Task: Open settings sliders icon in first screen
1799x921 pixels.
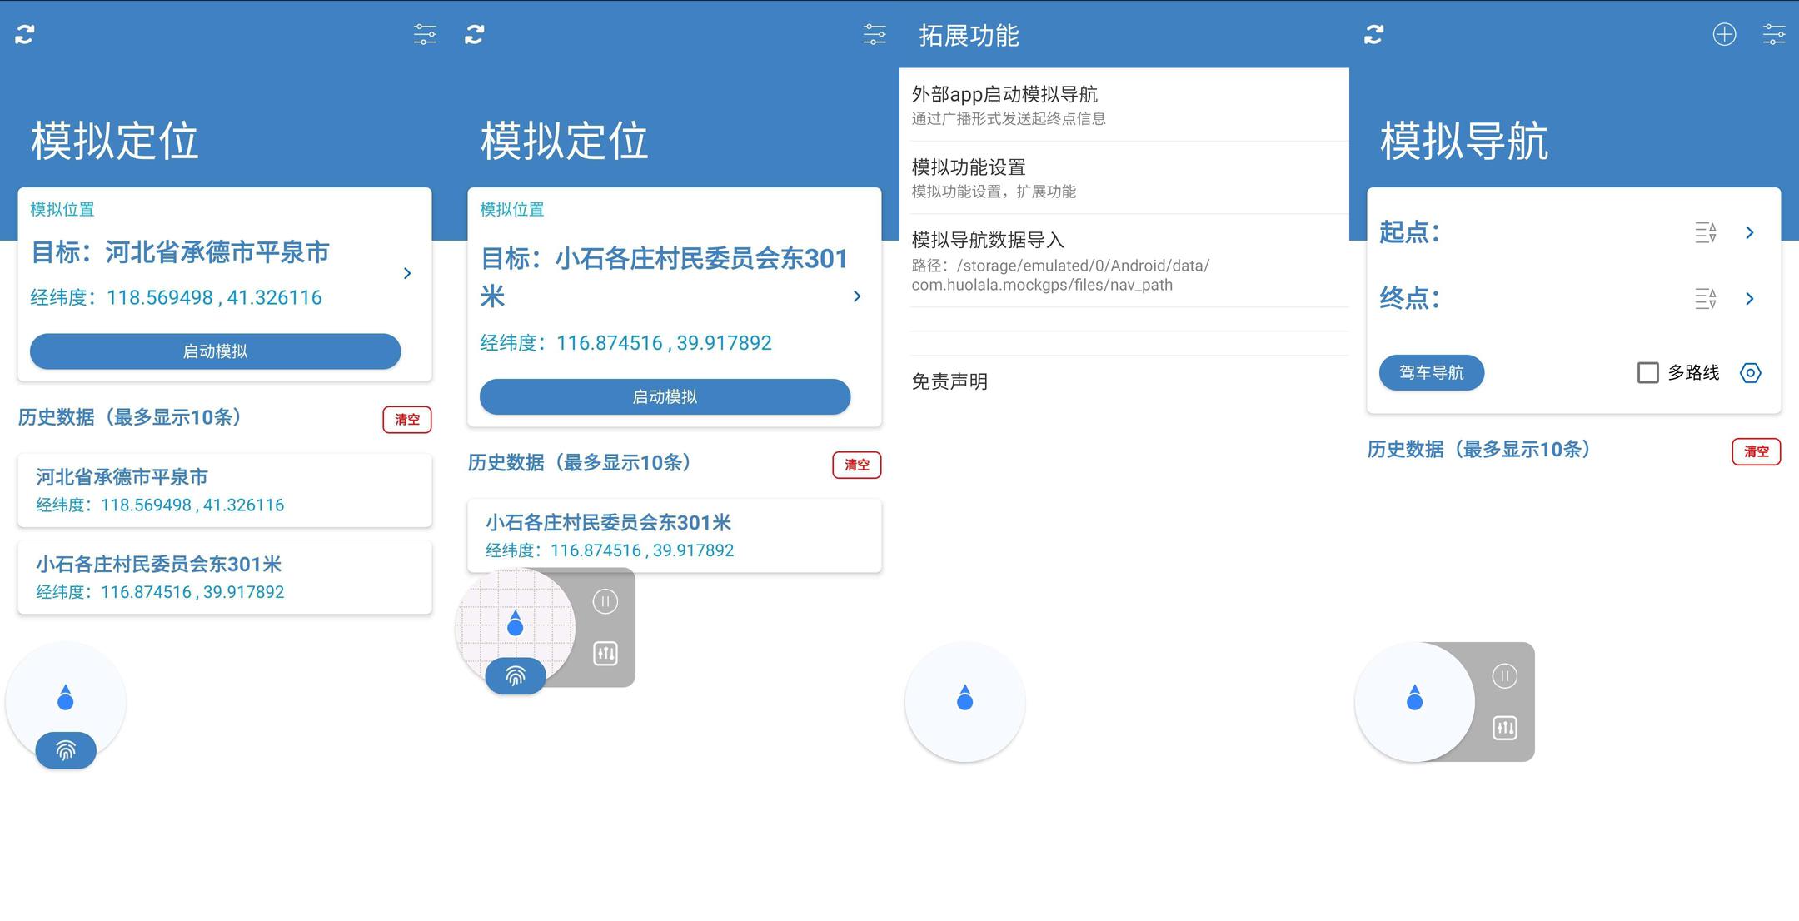Action: tap(425, 34)
